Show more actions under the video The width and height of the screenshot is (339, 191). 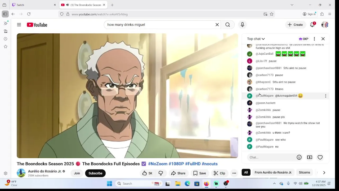point(234,173)
